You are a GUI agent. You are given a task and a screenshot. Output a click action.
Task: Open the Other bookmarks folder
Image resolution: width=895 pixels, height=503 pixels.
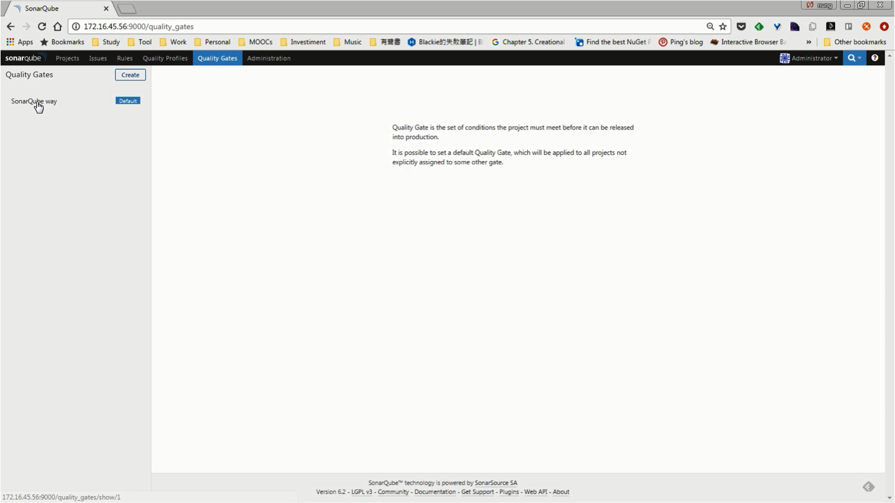854,42
